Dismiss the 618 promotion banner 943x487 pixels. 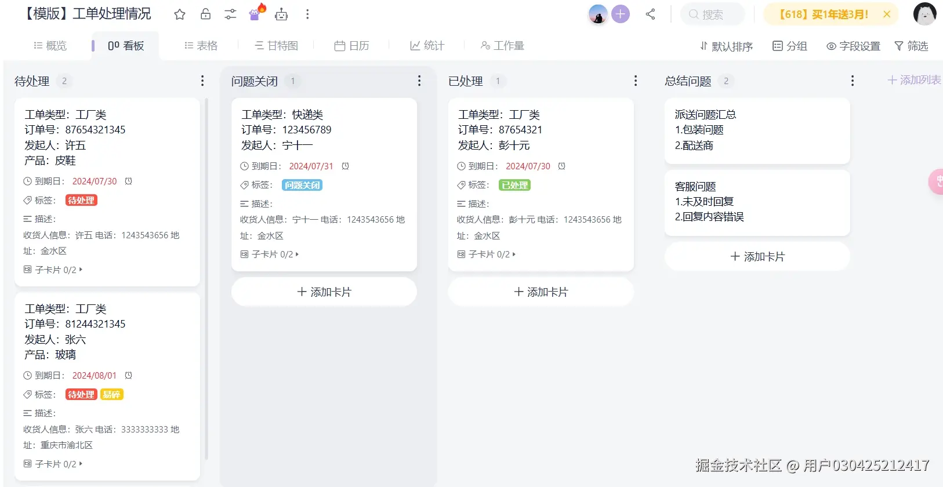pyautogui.click(x=887, y=14)
